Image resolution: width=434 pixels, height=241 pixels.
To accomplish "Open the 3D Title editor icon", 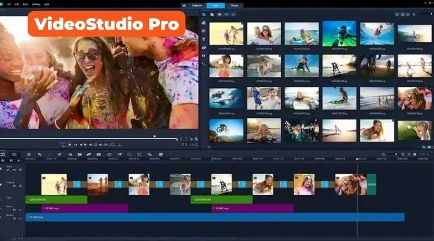I will click(150, 154).
